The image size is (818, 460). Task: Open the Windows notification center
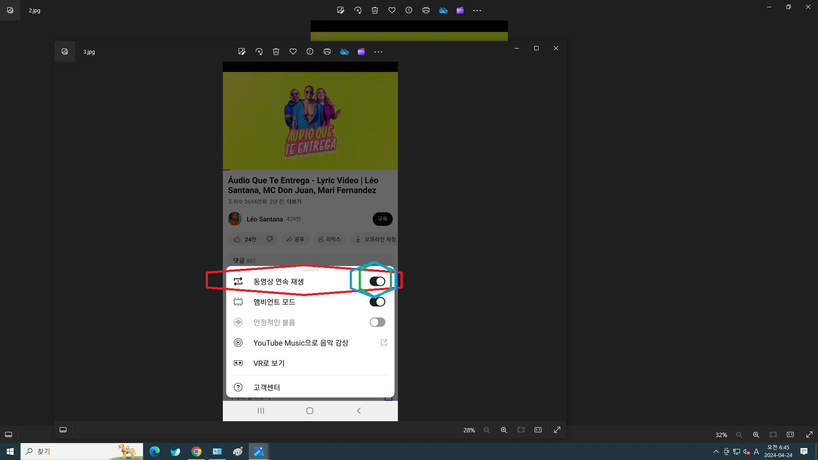point(804,451)
